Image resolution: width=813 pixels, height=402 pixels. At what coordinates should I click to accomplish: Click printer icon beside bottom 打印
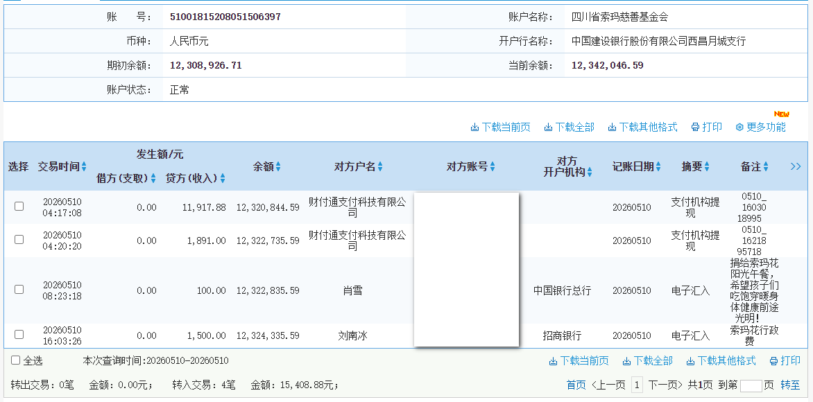773,361
